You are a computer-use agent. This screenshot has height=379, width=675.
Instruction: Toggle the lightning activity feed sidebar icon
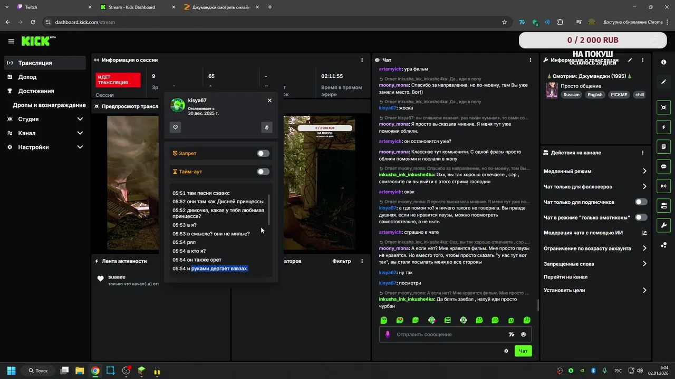663,127
